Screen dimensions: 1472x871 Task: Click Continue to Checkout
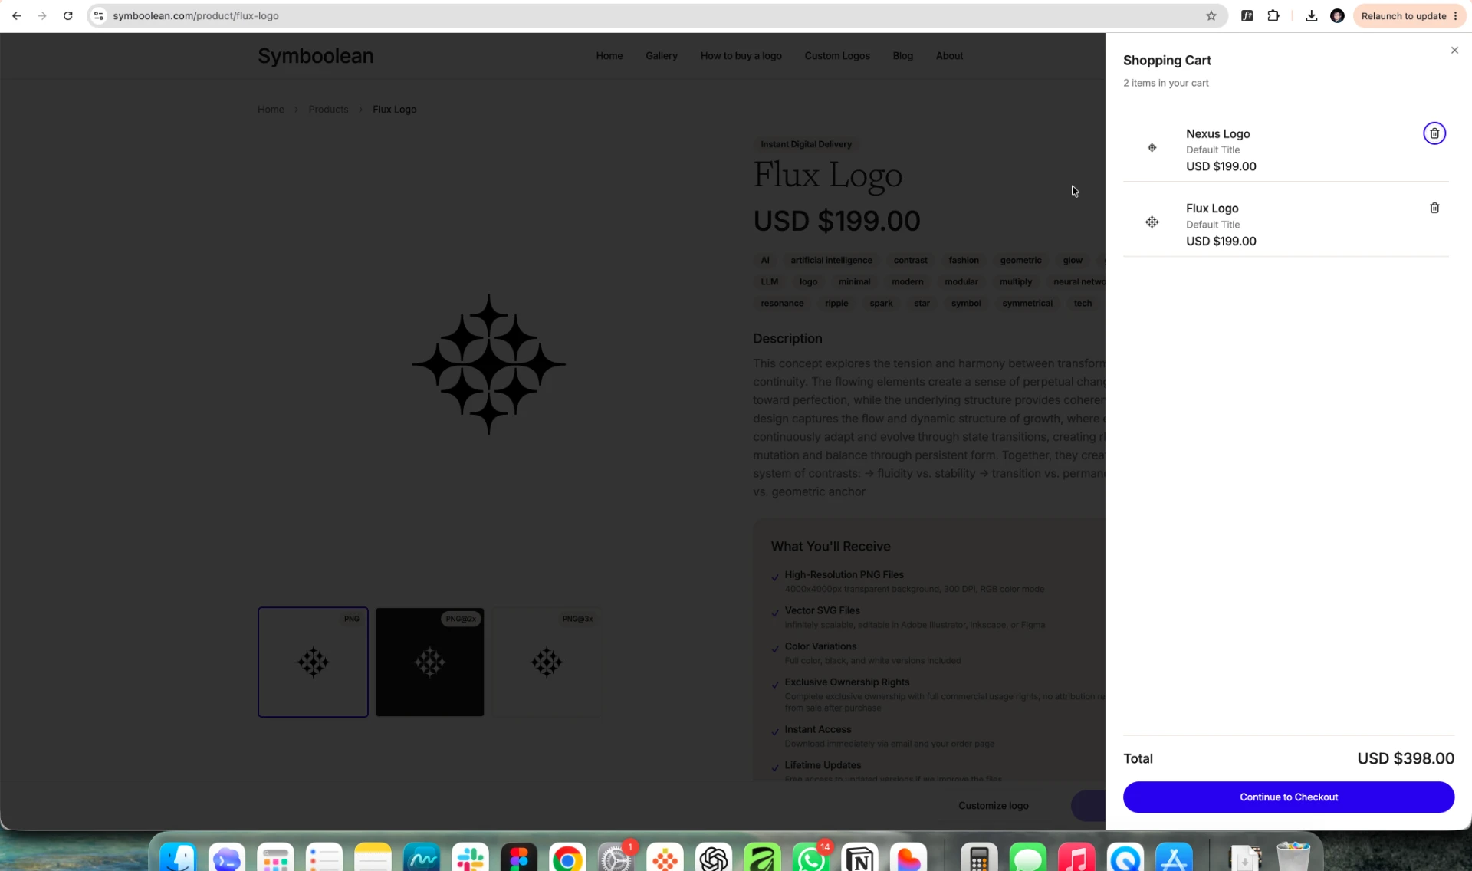pos(1289,797)
